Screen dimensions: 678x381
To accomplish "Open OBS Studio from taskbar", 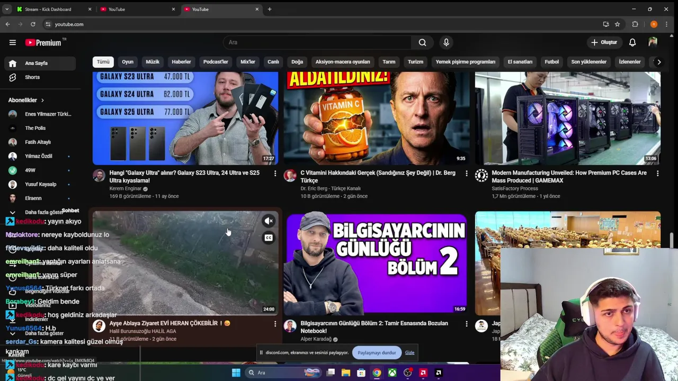I will 407,373.
